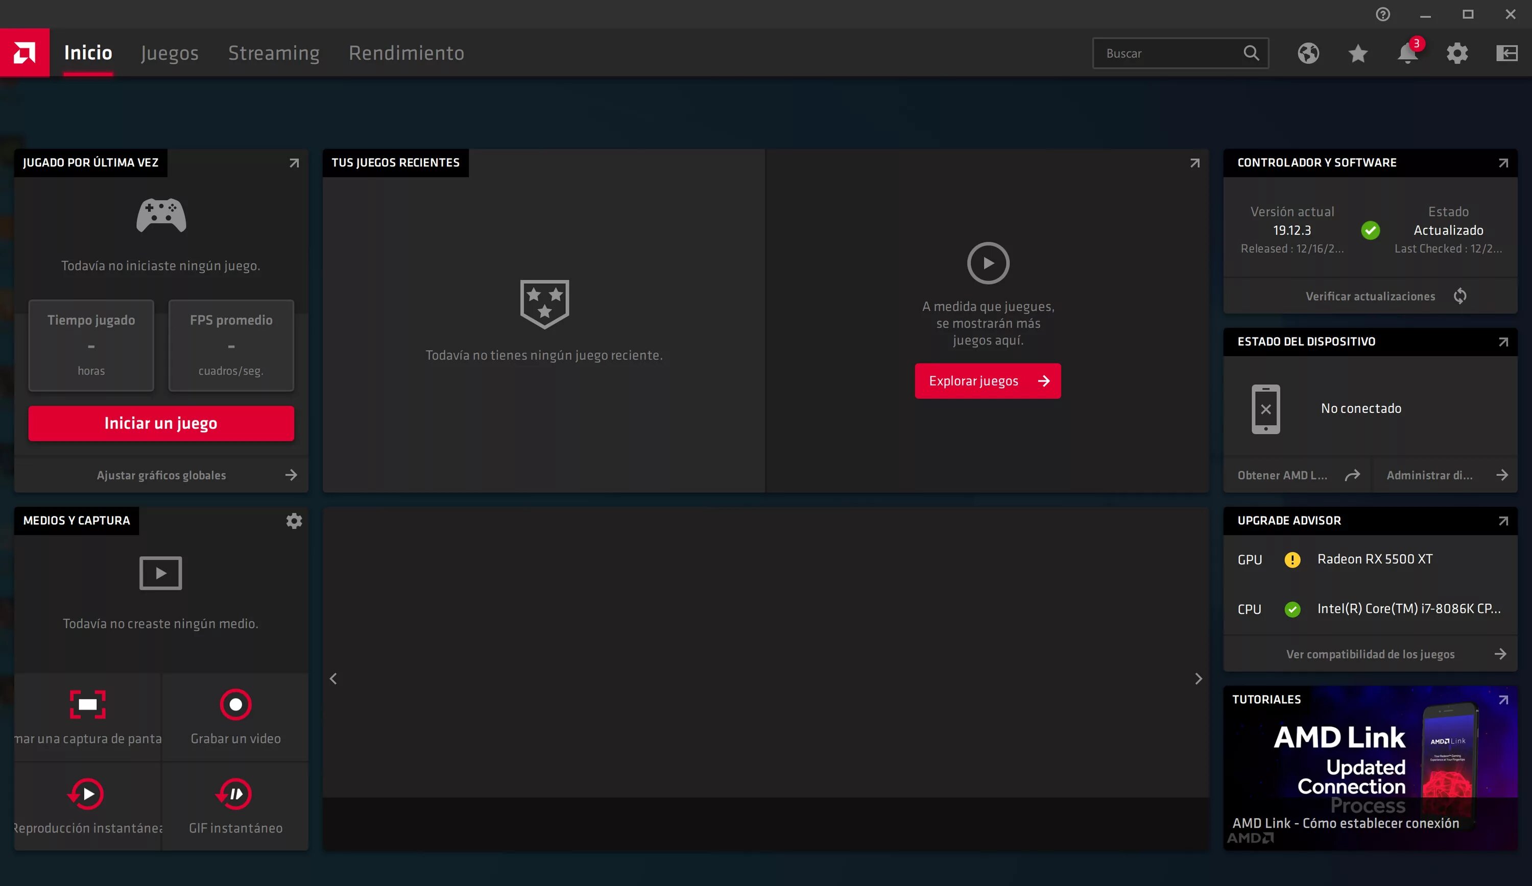The width and height of the screenshot is (1532, 886).
Task: Open Medios y Captura settings gear
Action: [294, 521]
